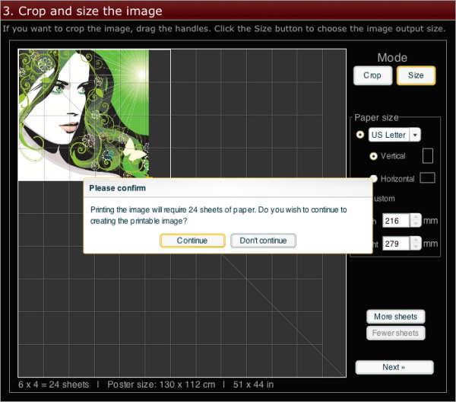Decrease height with the down stepper arrow

pos(415,247)
